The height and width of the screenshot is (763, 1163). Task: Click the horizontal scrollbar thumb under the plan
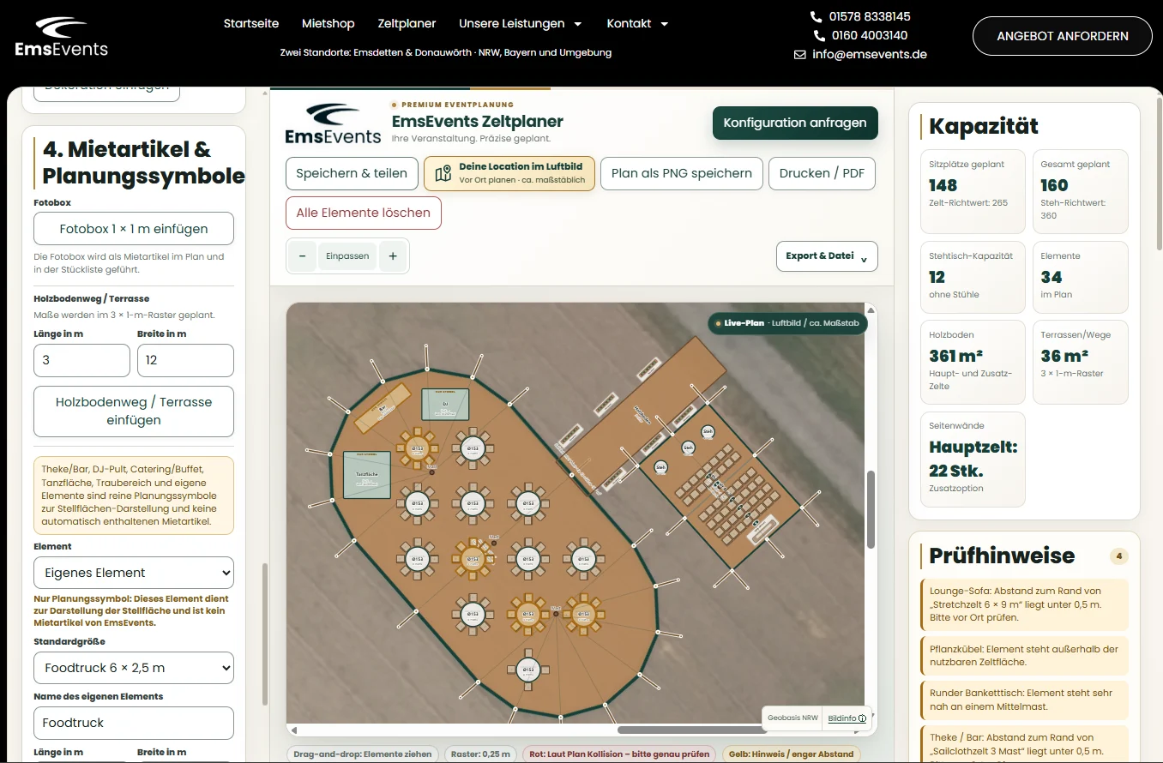[691, 730]
